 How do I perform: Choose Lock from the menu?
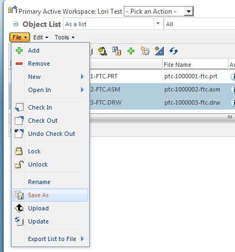[50, 151]
